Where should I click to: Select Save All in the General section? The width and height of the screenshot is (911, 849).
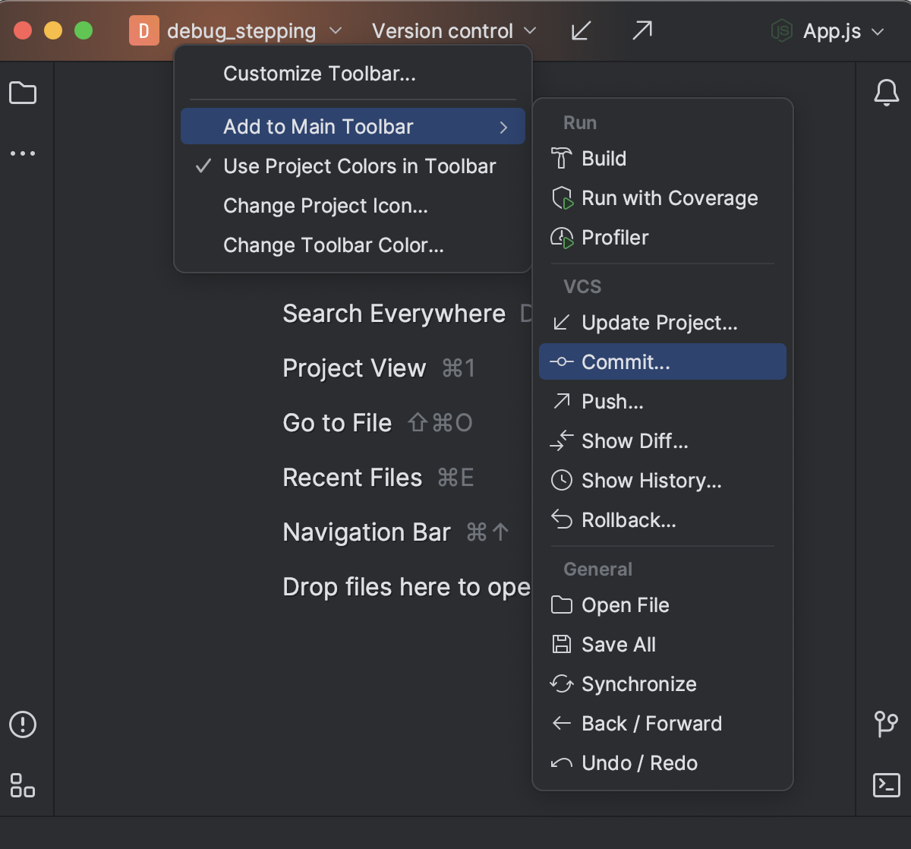pos(618,644)
